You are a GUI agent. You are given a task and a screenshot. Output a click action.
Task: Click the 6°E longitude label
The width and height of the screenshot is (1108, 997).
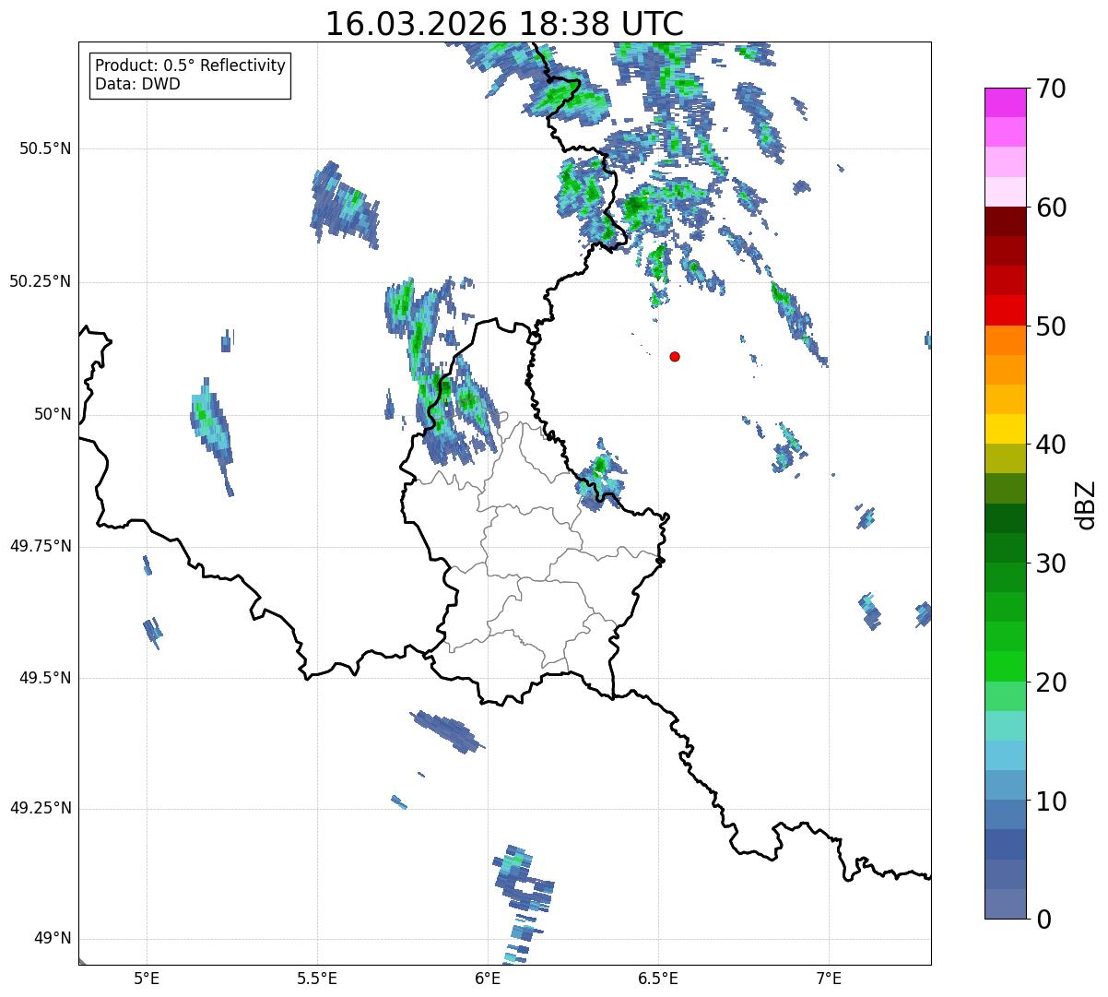[488, 978]
